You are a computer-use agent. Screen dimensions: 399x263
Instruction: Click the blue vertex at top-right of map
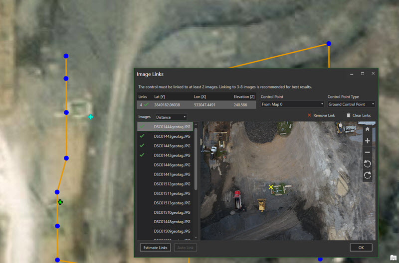click(329, 44)
